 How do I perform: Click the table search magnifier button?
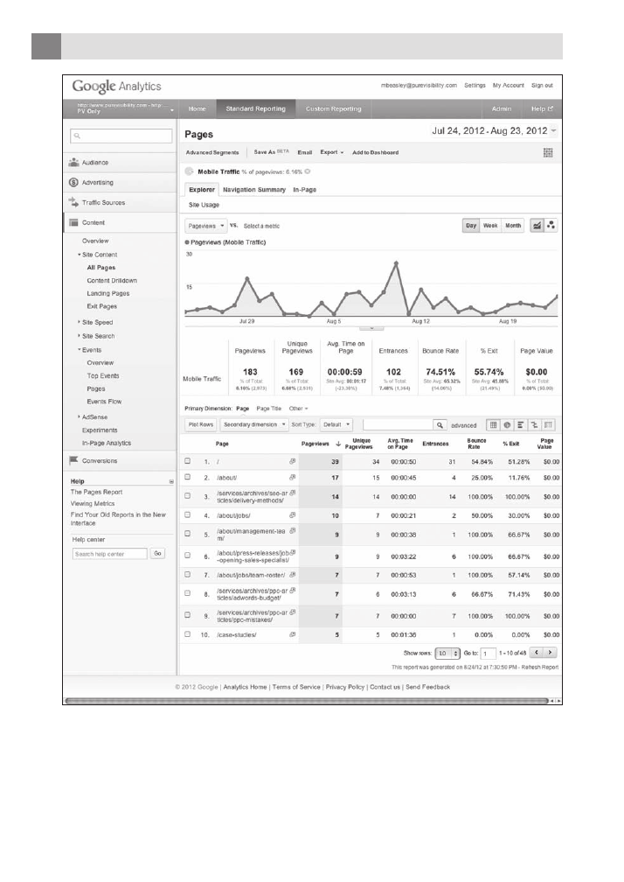(x=441, y=424)
